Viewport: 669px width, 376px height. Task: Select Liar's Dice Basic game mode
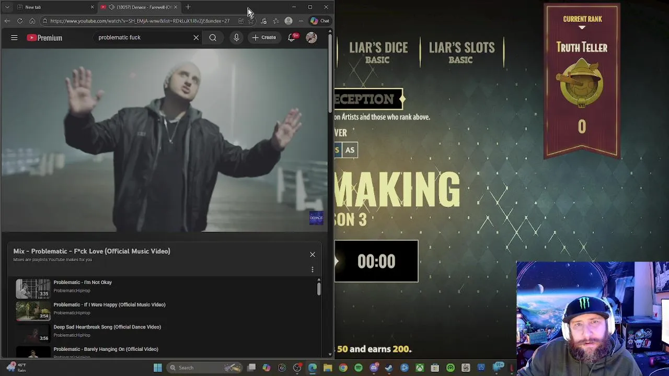(x=378, y=52)
